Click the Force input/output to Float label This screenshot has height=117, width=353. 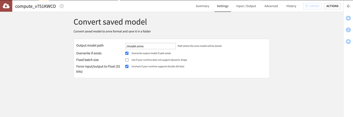coord(98,69)
